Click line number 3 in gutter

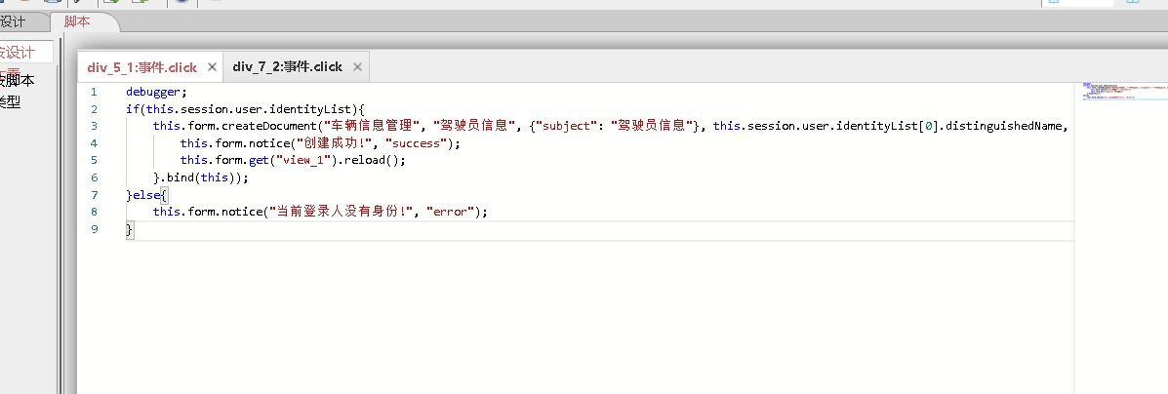(x=94, y=126)
